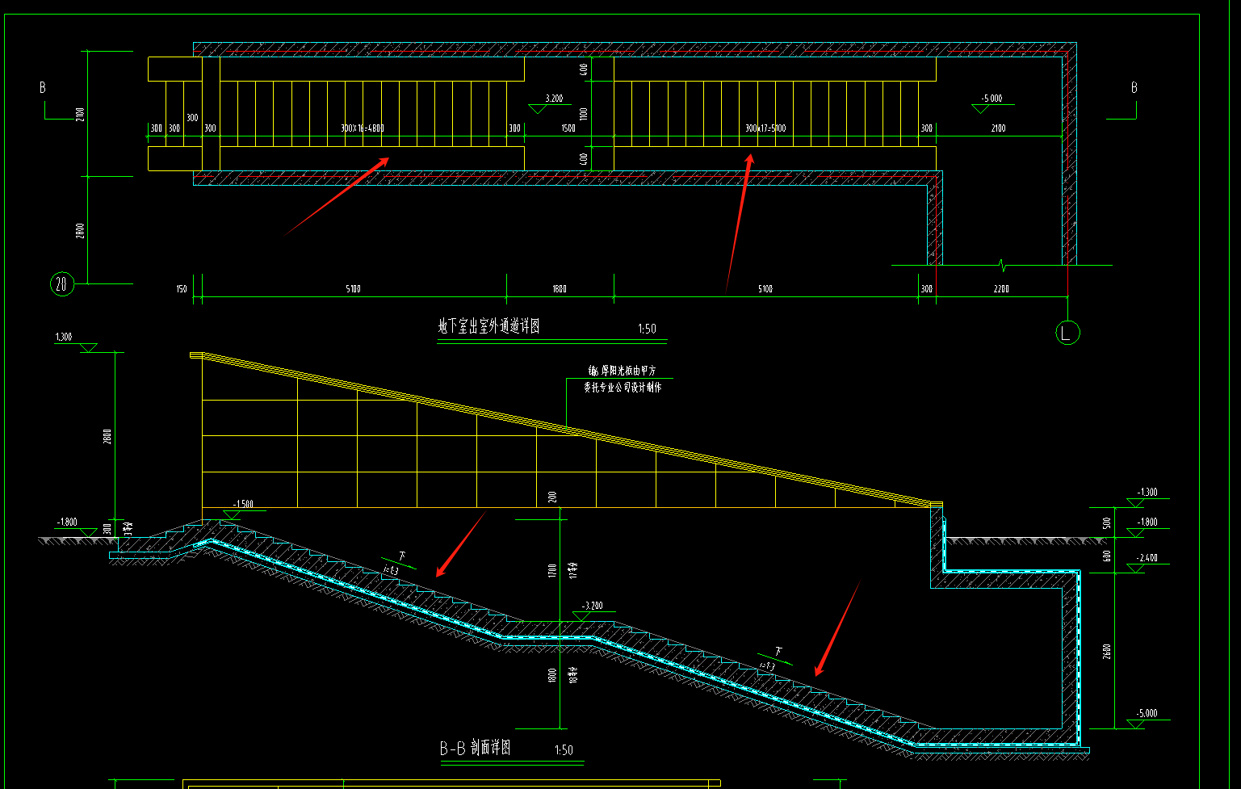Click the vertical 500 dimension text

(x=1107, y=523)
